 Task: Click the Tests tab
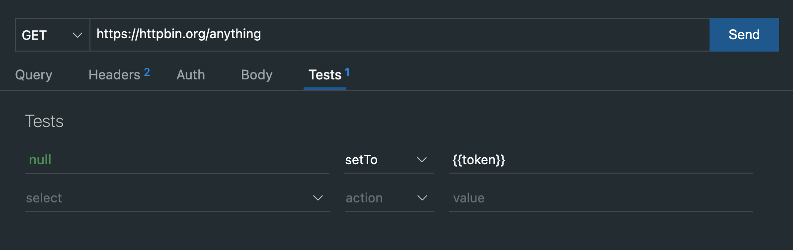pos(325,75)
